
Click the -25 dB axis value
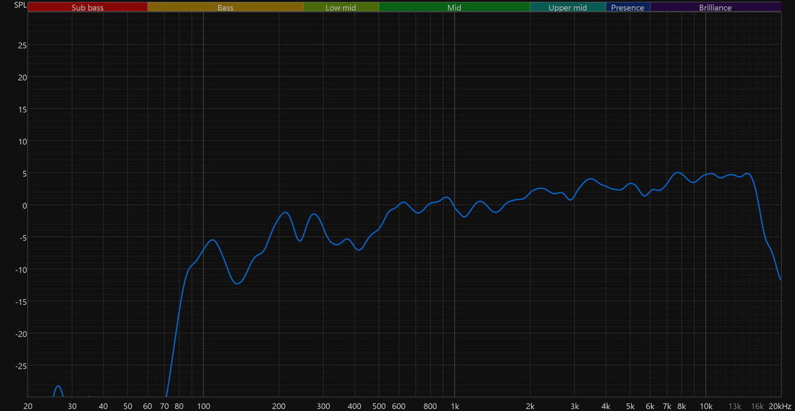[21, 366]
